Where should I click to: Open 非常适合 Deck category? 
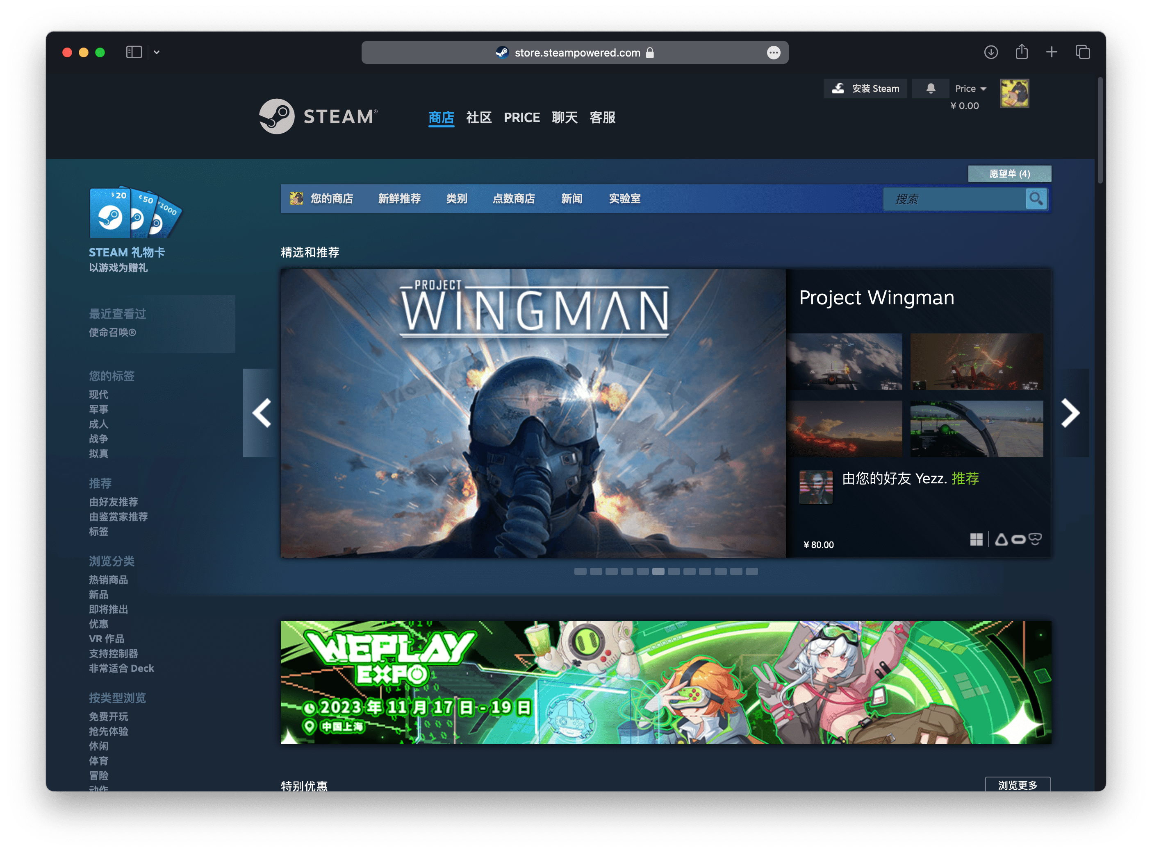121,668
